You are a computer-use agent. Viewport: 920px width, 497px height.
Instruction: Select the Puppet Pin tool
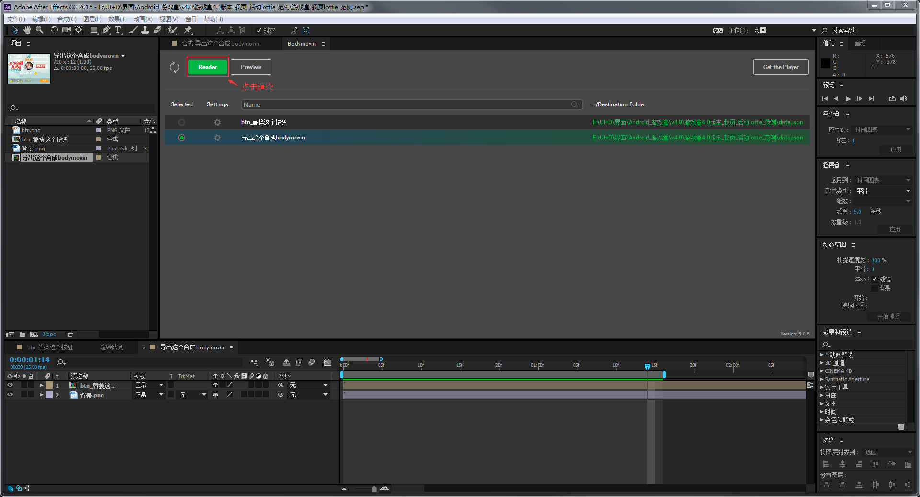point(188,30)
